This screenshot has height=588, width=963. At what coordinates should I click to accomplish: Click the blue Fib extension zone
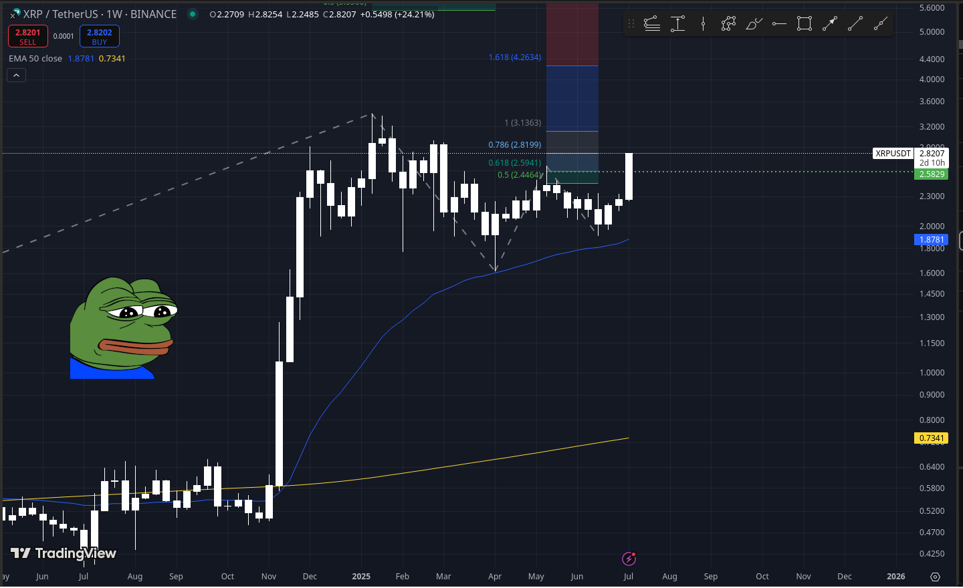(x=572, y=98)
